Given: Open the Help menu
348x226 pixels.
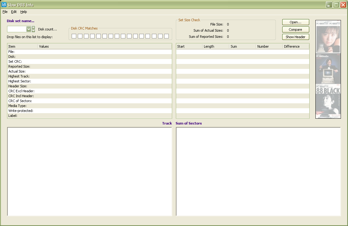Looking at the screenshot, I should (x=24, y=12).
